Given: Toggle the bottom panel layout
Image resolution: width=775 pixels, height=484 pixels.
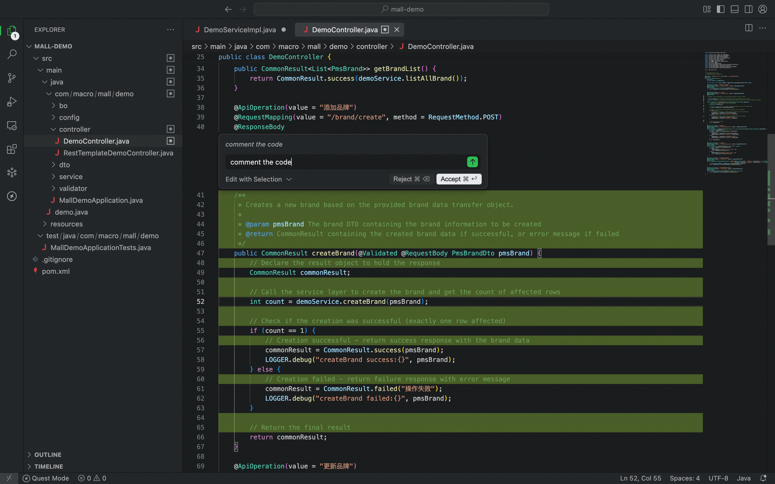Looking at the screenshot, I should (x=734, y=9).
